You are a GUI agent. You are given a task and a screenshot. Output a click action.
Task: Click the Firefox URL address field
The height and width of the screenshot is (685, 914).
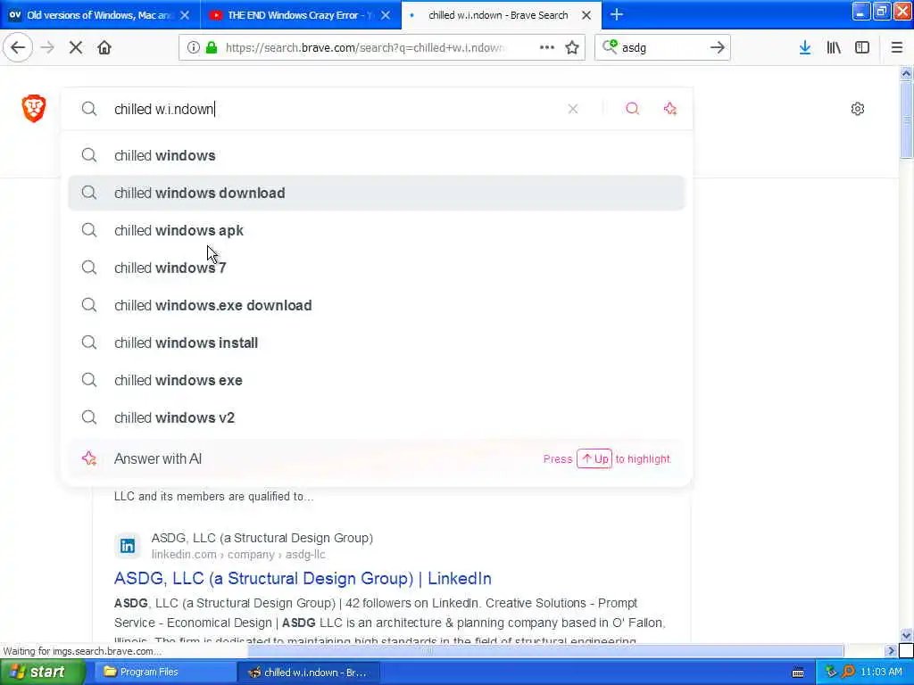click(x=365, y=48)
